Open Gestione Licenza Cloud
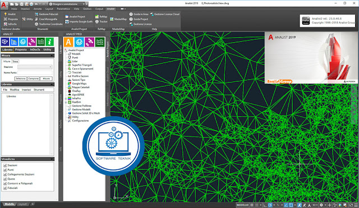Screen dimensions: 359x208 click(164, 14)
